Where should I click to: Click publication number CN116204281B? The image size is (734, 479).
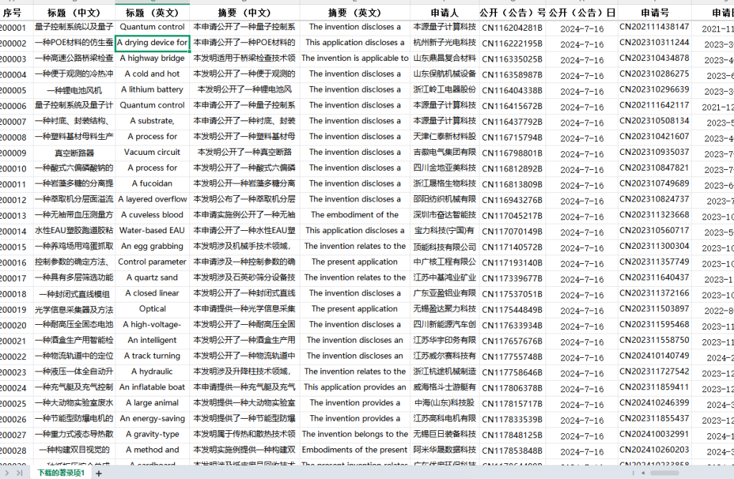(512, 28)
